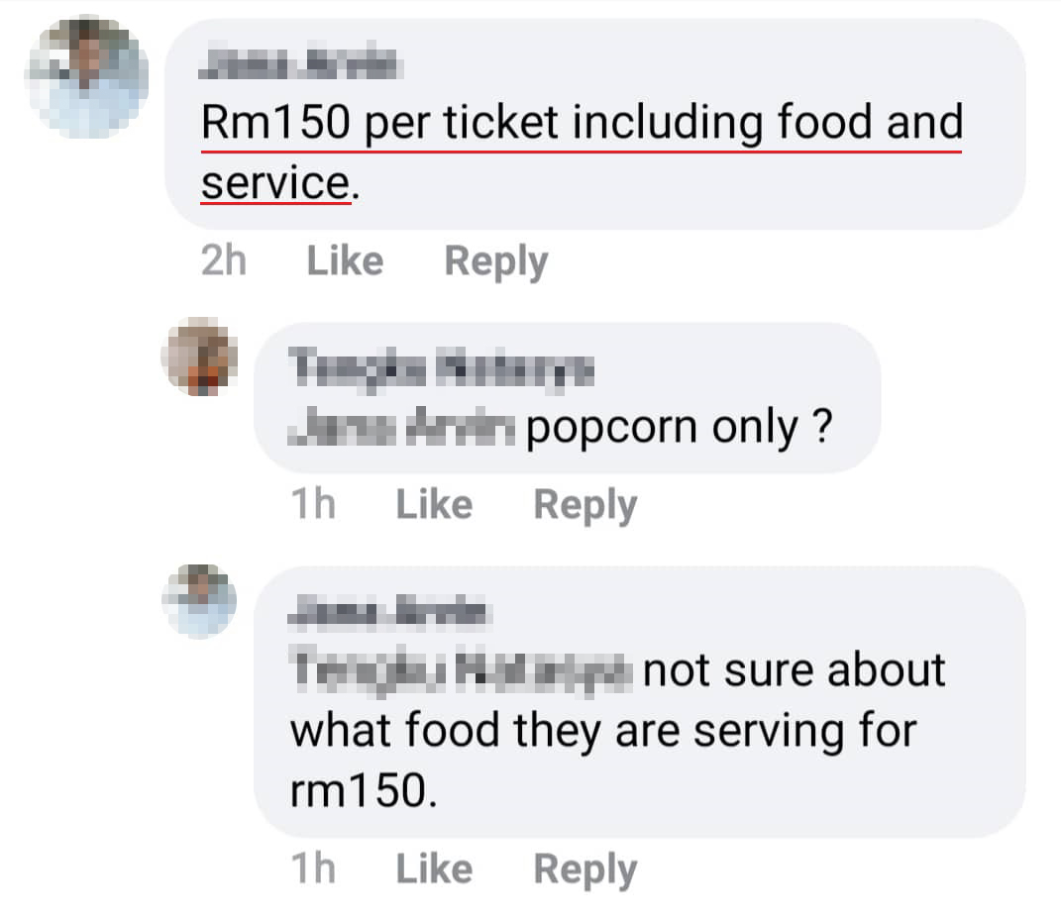This screenshot has height=919, width=1061.
Task: Click the 'popcorn only ?' comment bubble
Action: pos(568,397)
